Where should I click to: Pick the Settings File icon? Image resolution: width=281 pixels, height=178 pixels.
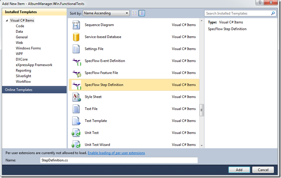(x=76, y=49)
